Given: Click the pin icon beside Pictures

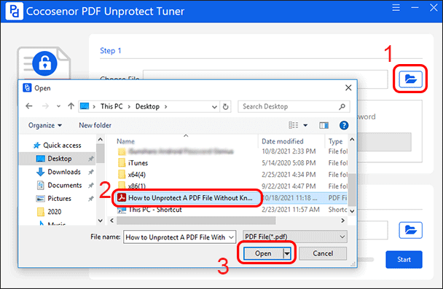Looking at the screenshot, I should coord(90,199).
